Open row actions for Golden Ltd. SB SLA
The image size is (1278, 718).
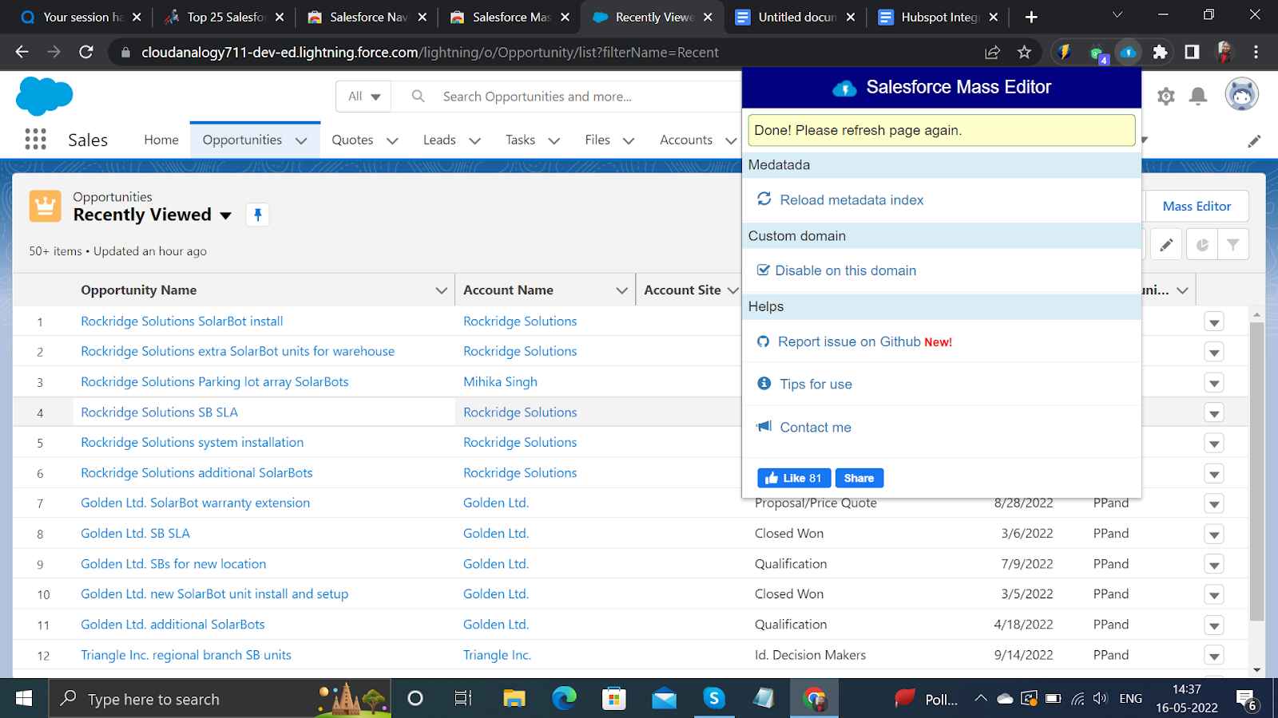coord(1214,533)
